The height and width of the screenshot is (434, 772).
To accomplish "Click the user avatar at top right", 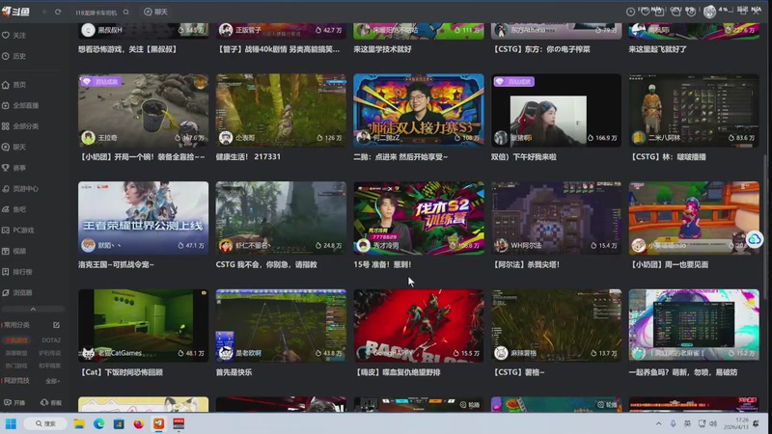I will 709,12.
